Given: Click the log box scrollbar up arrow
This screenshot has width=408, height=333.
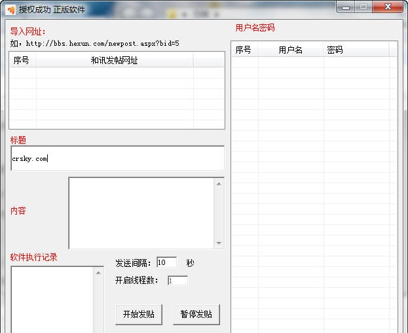Looking at the screenshot, I should point(98,273).
